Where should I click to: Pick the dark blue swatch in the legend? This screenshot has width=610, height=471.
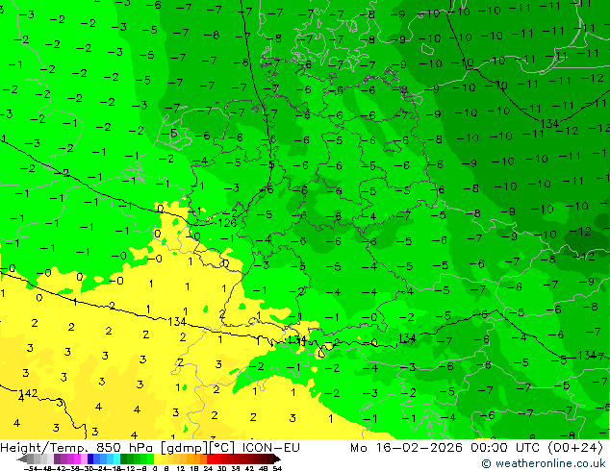click(x=90, y=459)
